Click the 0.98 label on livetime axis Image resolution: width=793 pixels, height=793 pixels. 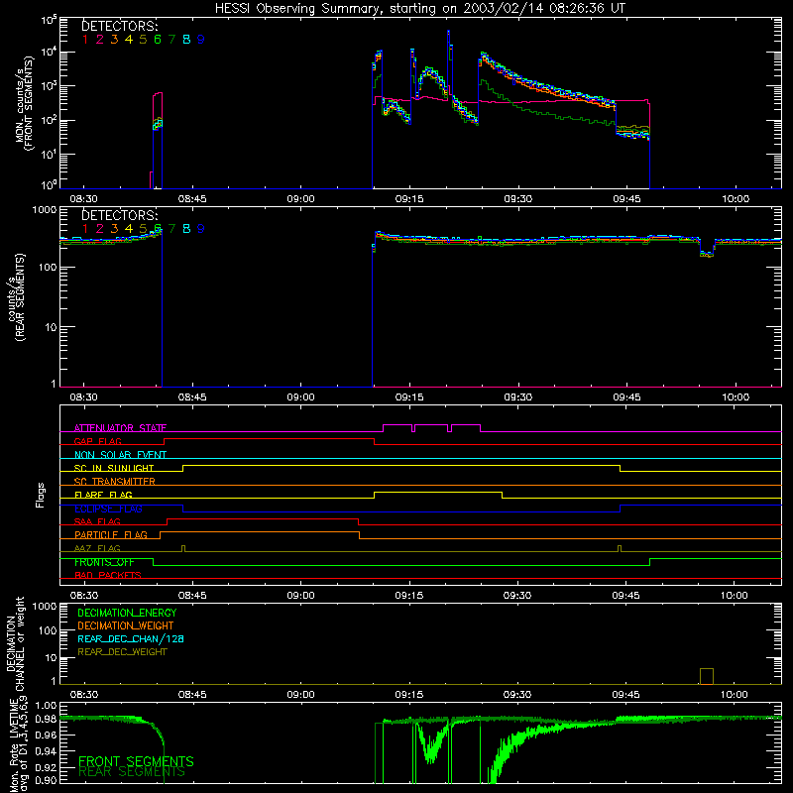47,719
